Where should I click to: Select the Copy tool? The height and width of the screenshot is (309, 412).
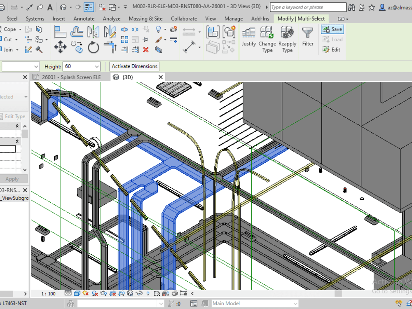pos(77,47)
